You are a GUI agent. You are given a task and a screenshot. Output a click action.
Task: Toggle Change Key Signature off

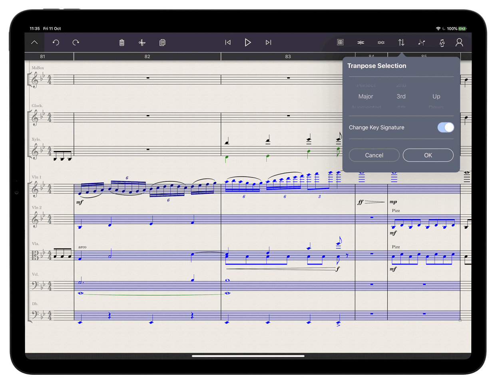[x=445, y=127]
